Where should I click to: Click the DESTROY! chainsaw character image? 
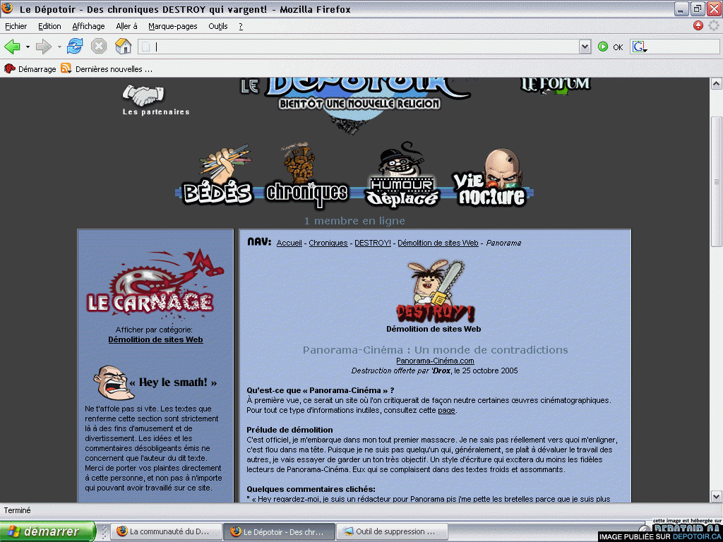435,290
